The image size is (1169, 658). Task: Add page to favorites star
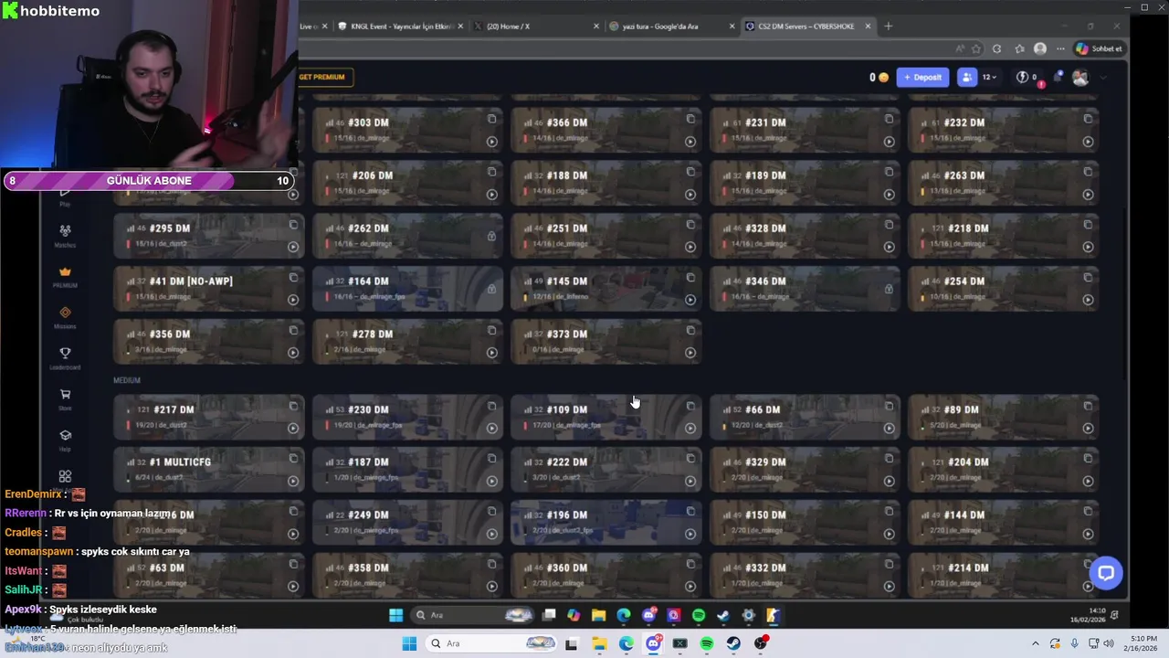click(x=976, y=48)
